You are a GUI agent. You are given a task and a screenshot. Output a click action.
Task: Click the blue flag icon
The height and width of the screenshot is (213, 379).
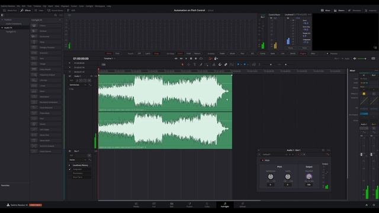click(238, 64)
